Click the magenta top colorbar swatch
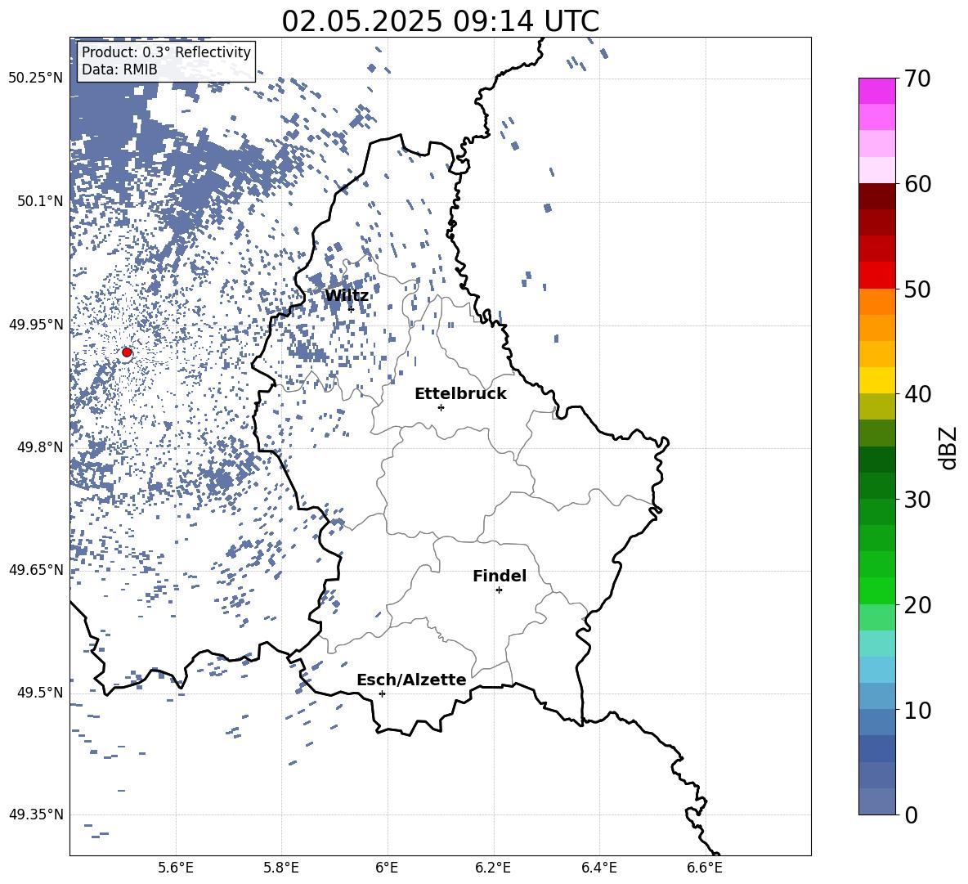The image size is (968, 884). click(877, 92)
